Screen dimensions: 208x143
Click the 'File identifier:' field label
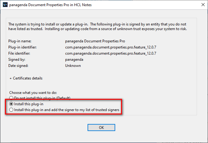[19, 53]
